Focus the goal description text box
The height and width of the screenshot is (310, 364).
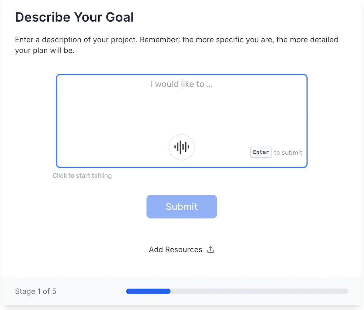coord(182,121)
